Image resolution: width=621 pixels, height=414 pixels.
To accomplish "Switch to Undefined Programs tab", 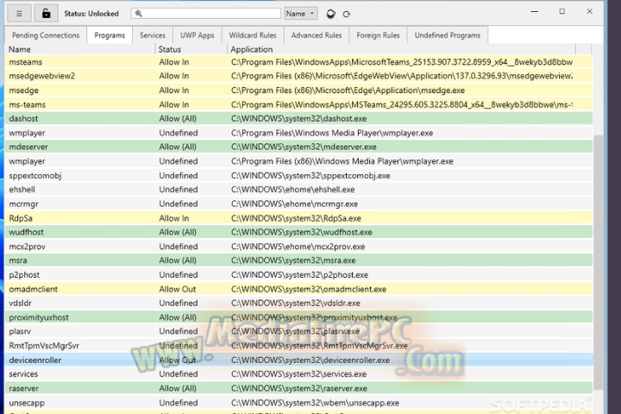I will pyautogui.click(x=448, y=35).
